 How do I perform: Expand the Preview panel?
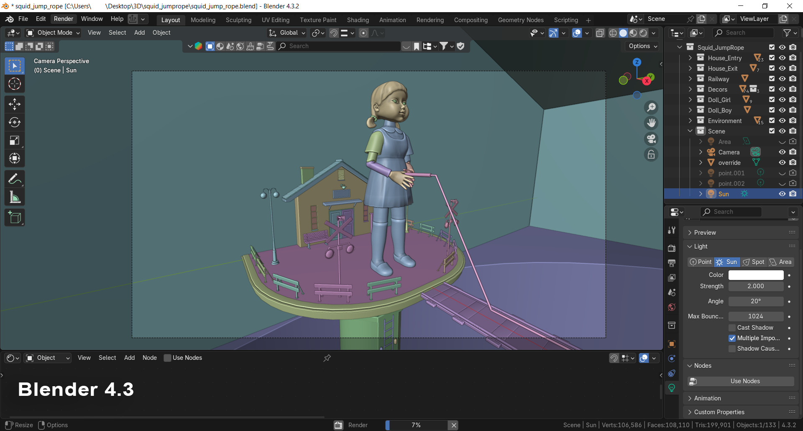pyautogui.click(x=741, y=233)
